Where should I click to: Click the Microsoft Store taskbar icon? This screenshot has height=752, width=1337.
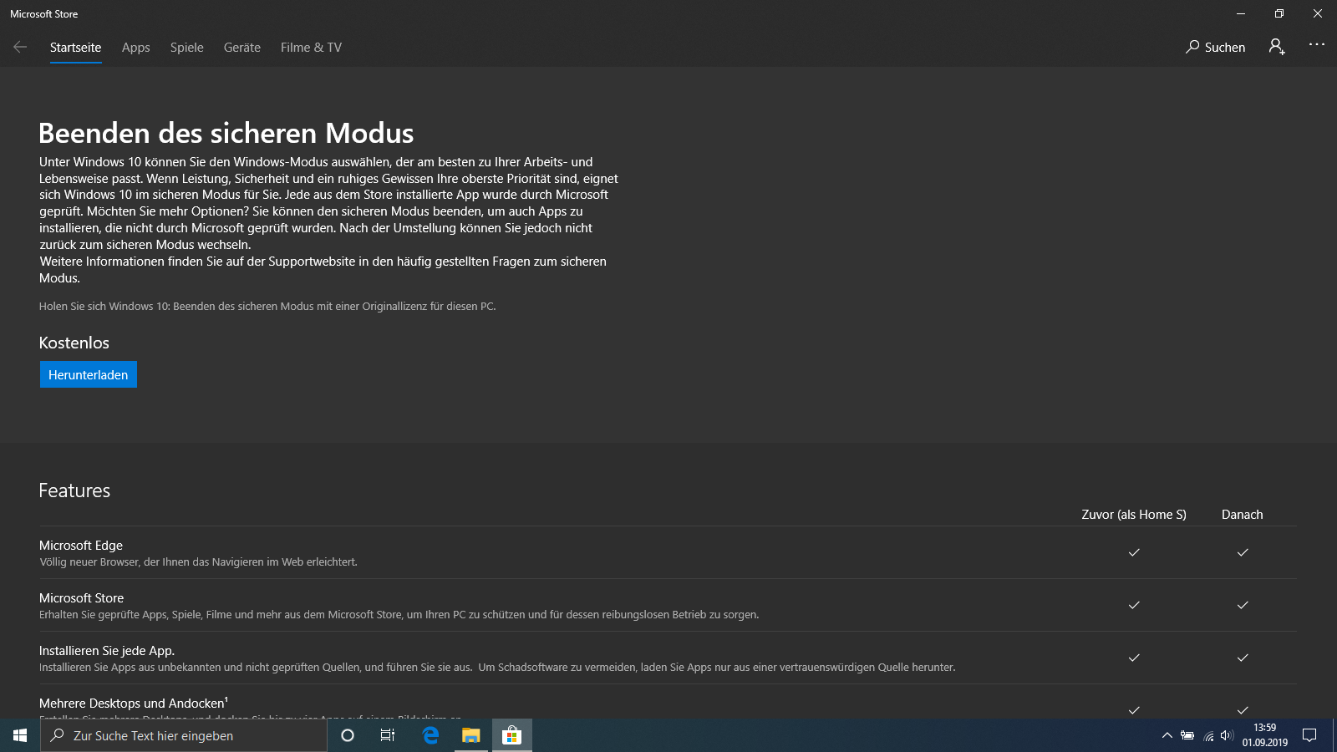click(511, 735)
